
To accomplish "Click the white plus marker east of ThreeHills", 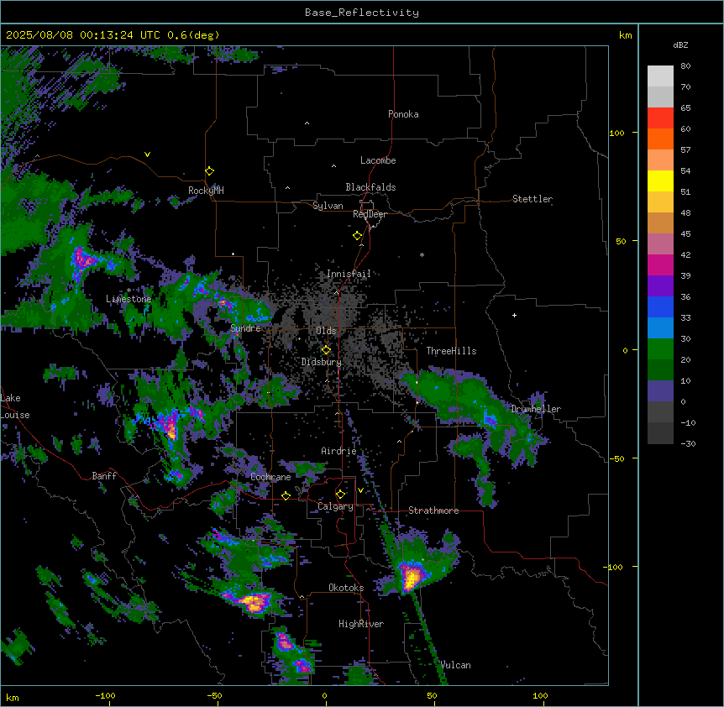I will pyautogui.click(x=514, y=315).
